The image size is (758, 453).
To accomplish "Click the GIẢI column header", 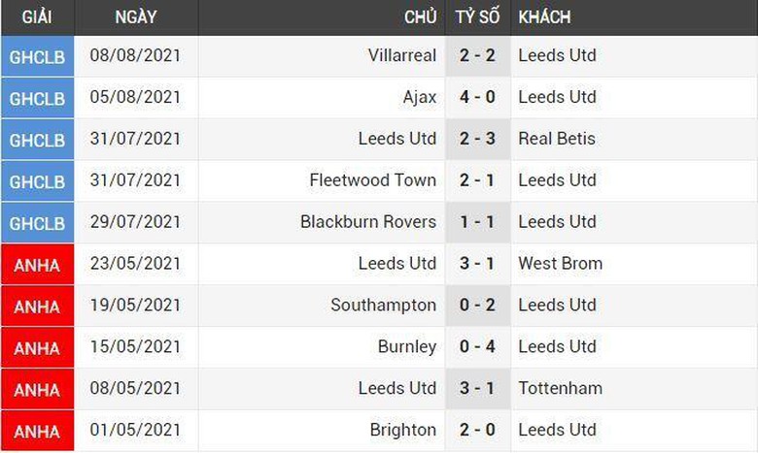I will pos(37,17).
